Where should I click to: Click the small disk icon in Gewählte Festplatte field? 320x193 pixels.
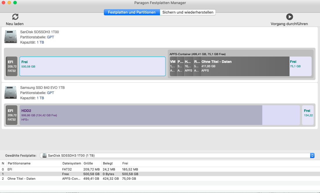coord(45,155)
